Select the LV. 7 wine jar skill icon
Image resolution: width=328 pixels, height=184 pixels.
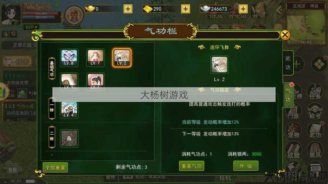click(96, 58)
